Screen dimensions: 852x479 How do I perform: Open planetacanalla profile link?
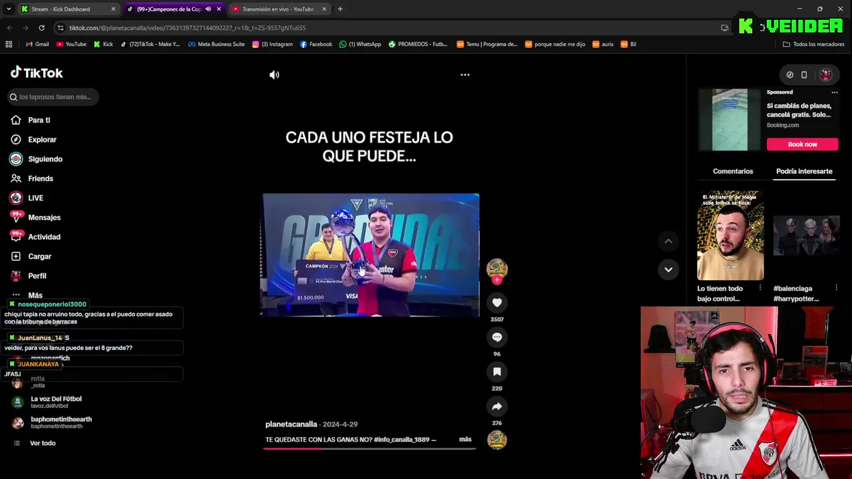291,424
